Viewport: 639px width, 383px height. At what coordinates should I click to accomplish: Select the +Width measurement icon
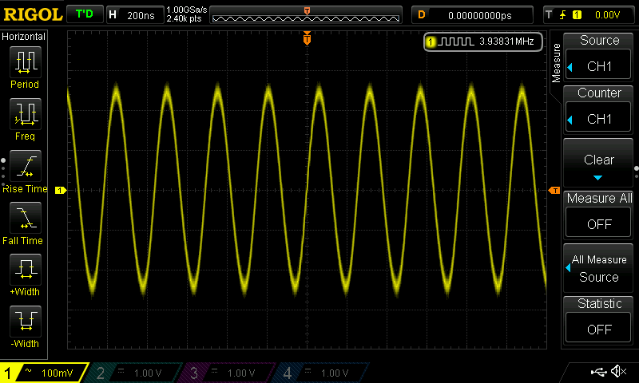click(x=25, y=274)
